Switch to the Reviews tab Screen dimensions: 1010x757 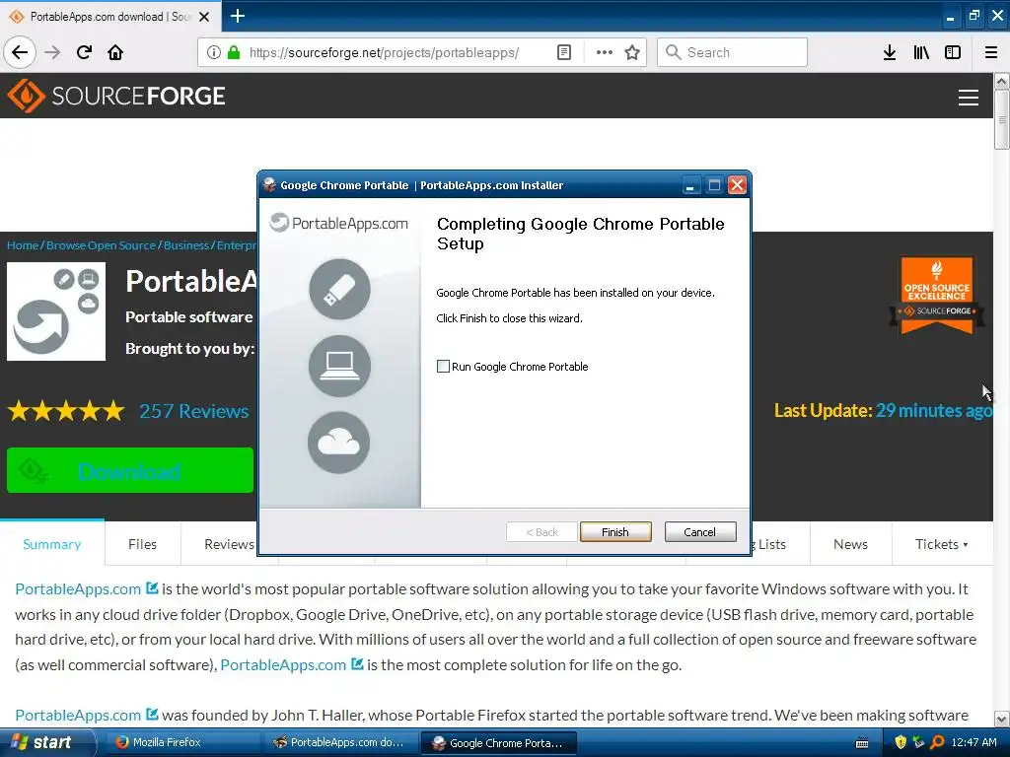[x=229, y=544]
